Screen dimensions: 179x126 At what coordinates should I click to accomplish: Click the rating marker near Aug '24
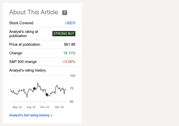coord(34,89)
